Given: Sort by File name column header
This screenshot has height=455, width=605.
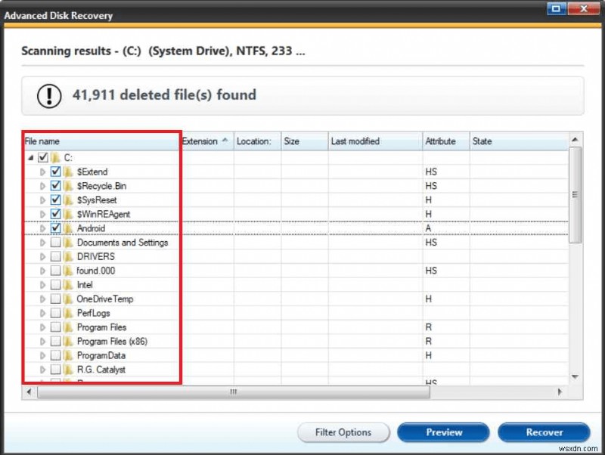Looking at the screenshot, I should [101, 141].
